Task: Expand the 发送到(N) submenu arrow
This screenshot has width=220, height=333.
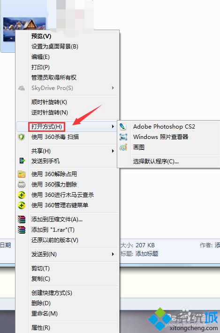Action: (113, 254)
